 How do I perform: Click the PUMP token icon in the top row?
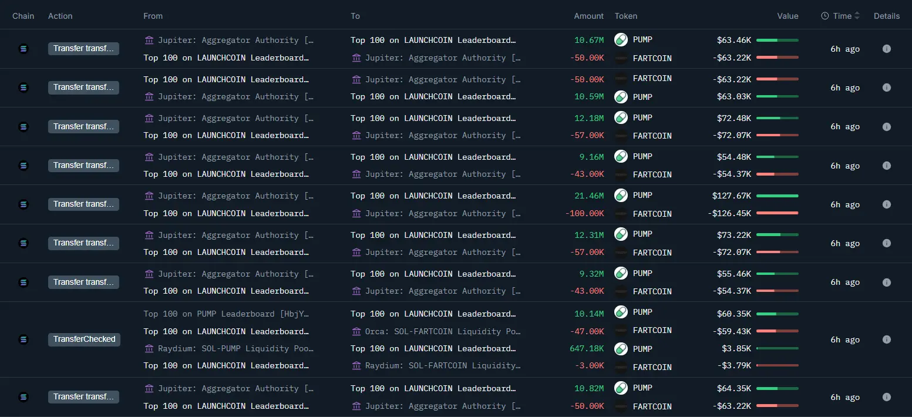point(621,39)
